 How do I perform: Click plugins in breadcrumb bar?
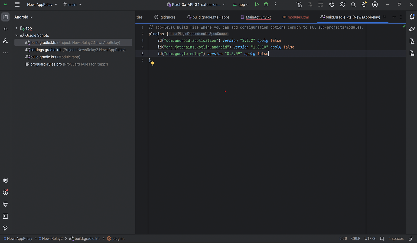[116, 239]
